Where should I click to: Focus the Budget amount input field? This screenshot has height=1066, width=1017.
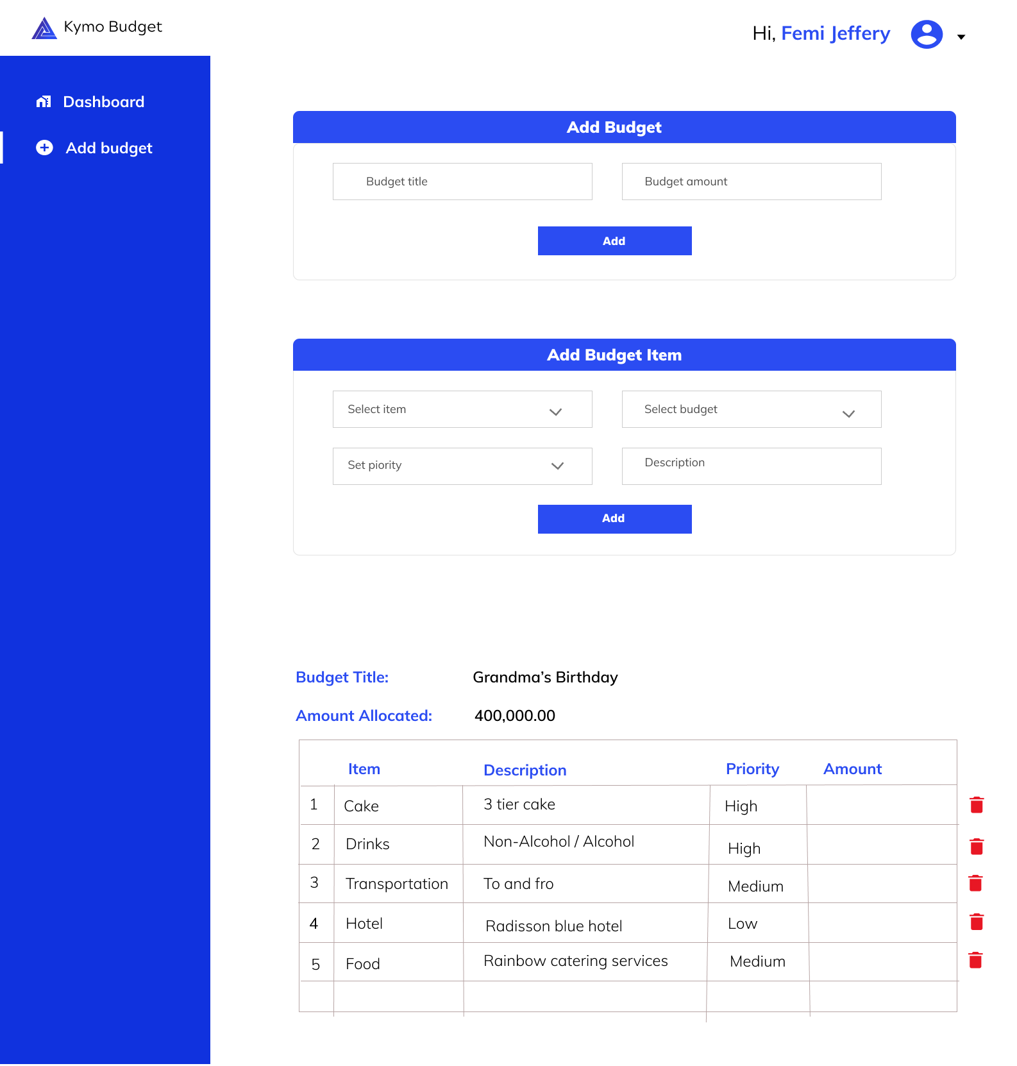click(x=752, y=182)
